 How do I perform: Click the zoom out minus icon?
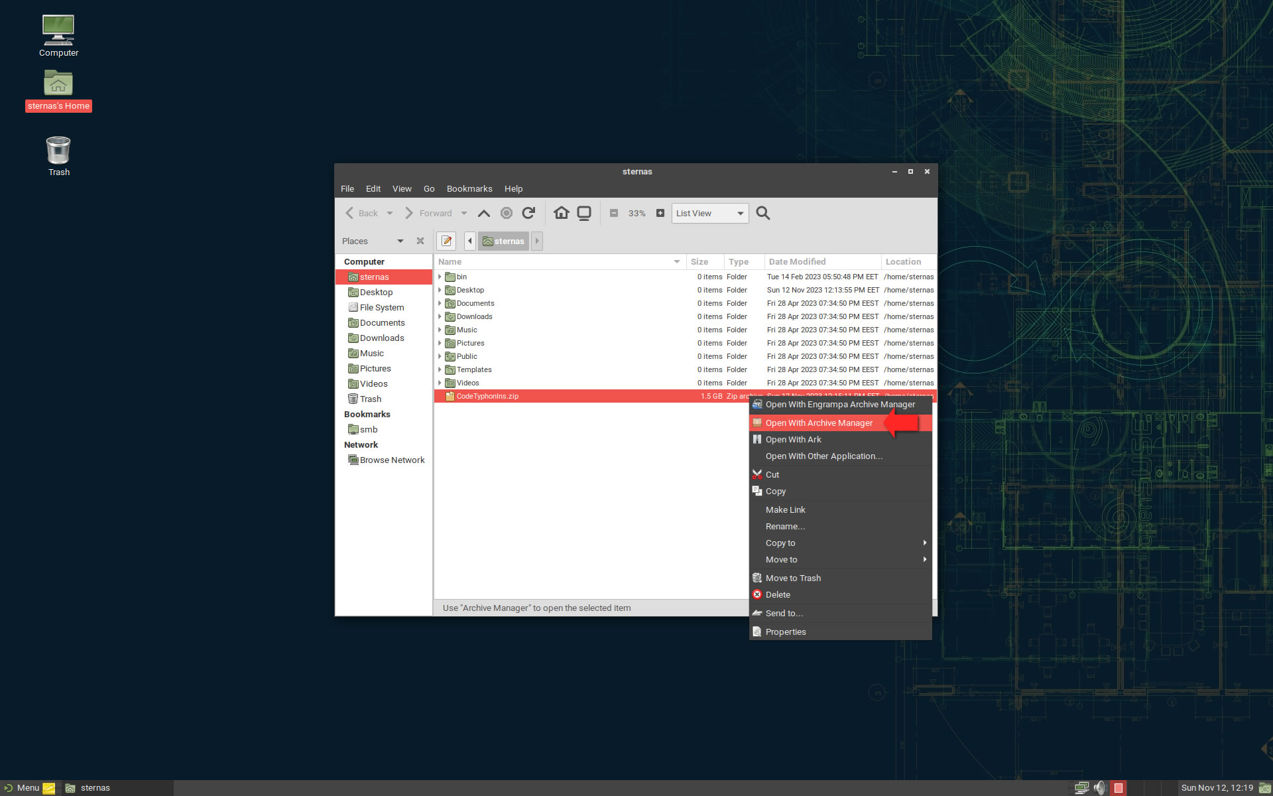click(x=614, y=213)
